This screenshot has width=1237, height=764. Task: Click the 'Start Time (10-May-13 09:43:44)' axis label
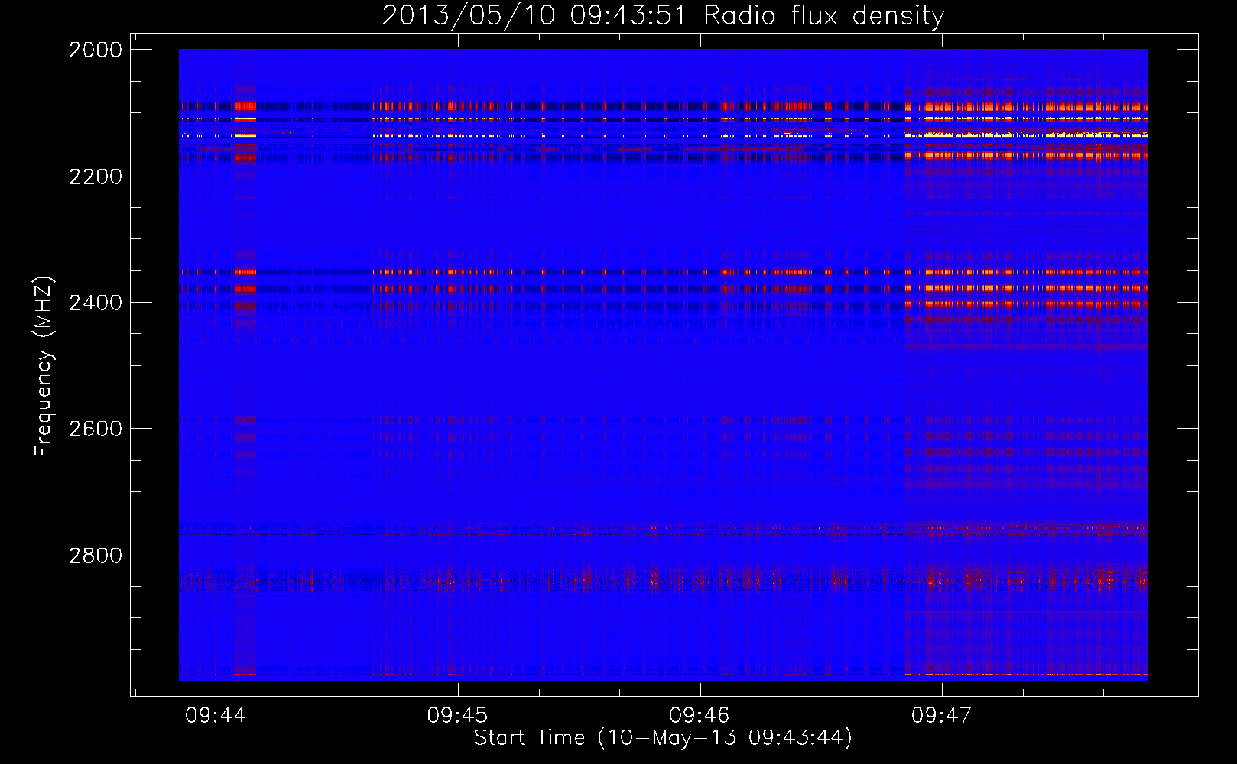coord(663,738)
